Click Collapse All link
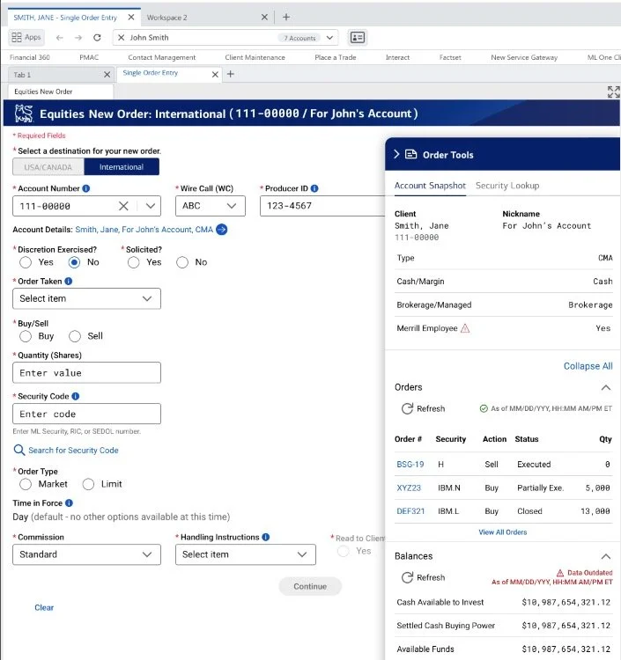This screenshot has width=621, height=660. click(588, 366)
